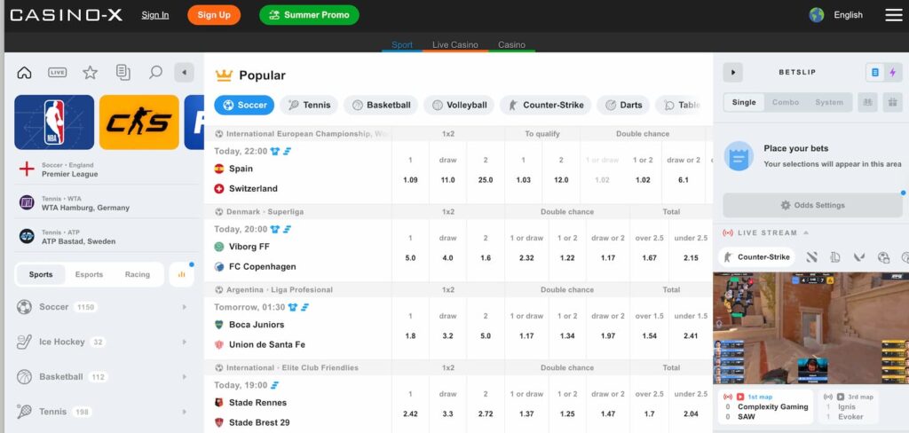Click the Basketball sidebar icon
Image resolution: width=909 pixels, height=433 pixels.
(x=24, y=377)
